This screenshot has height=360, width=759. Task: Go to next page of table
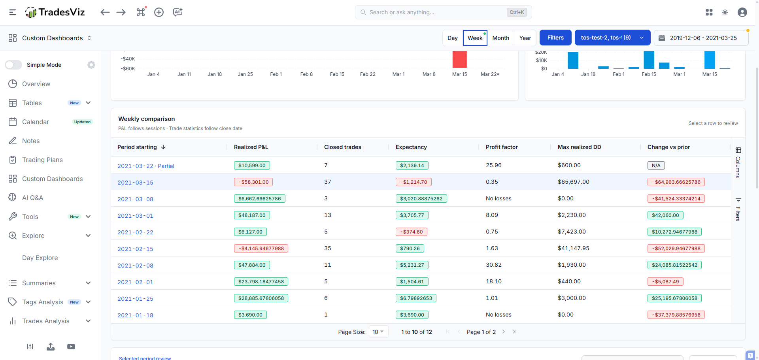[x=503, y=332]
